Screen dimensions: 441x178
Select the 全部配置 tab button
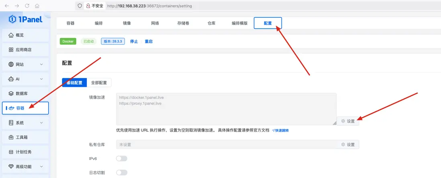point(99,83)
